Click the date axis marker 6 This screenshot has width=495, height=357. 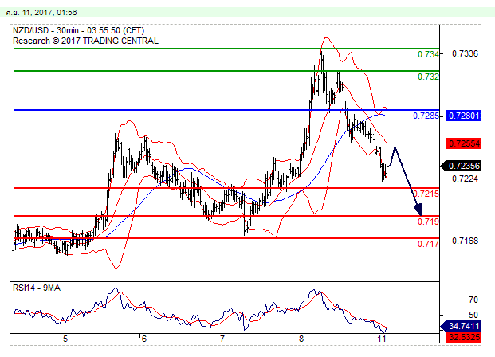tap(144, 339)
